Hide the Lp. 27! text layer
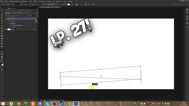The width and height of the screenshot is (189, 106). click(x=6, y=21)
